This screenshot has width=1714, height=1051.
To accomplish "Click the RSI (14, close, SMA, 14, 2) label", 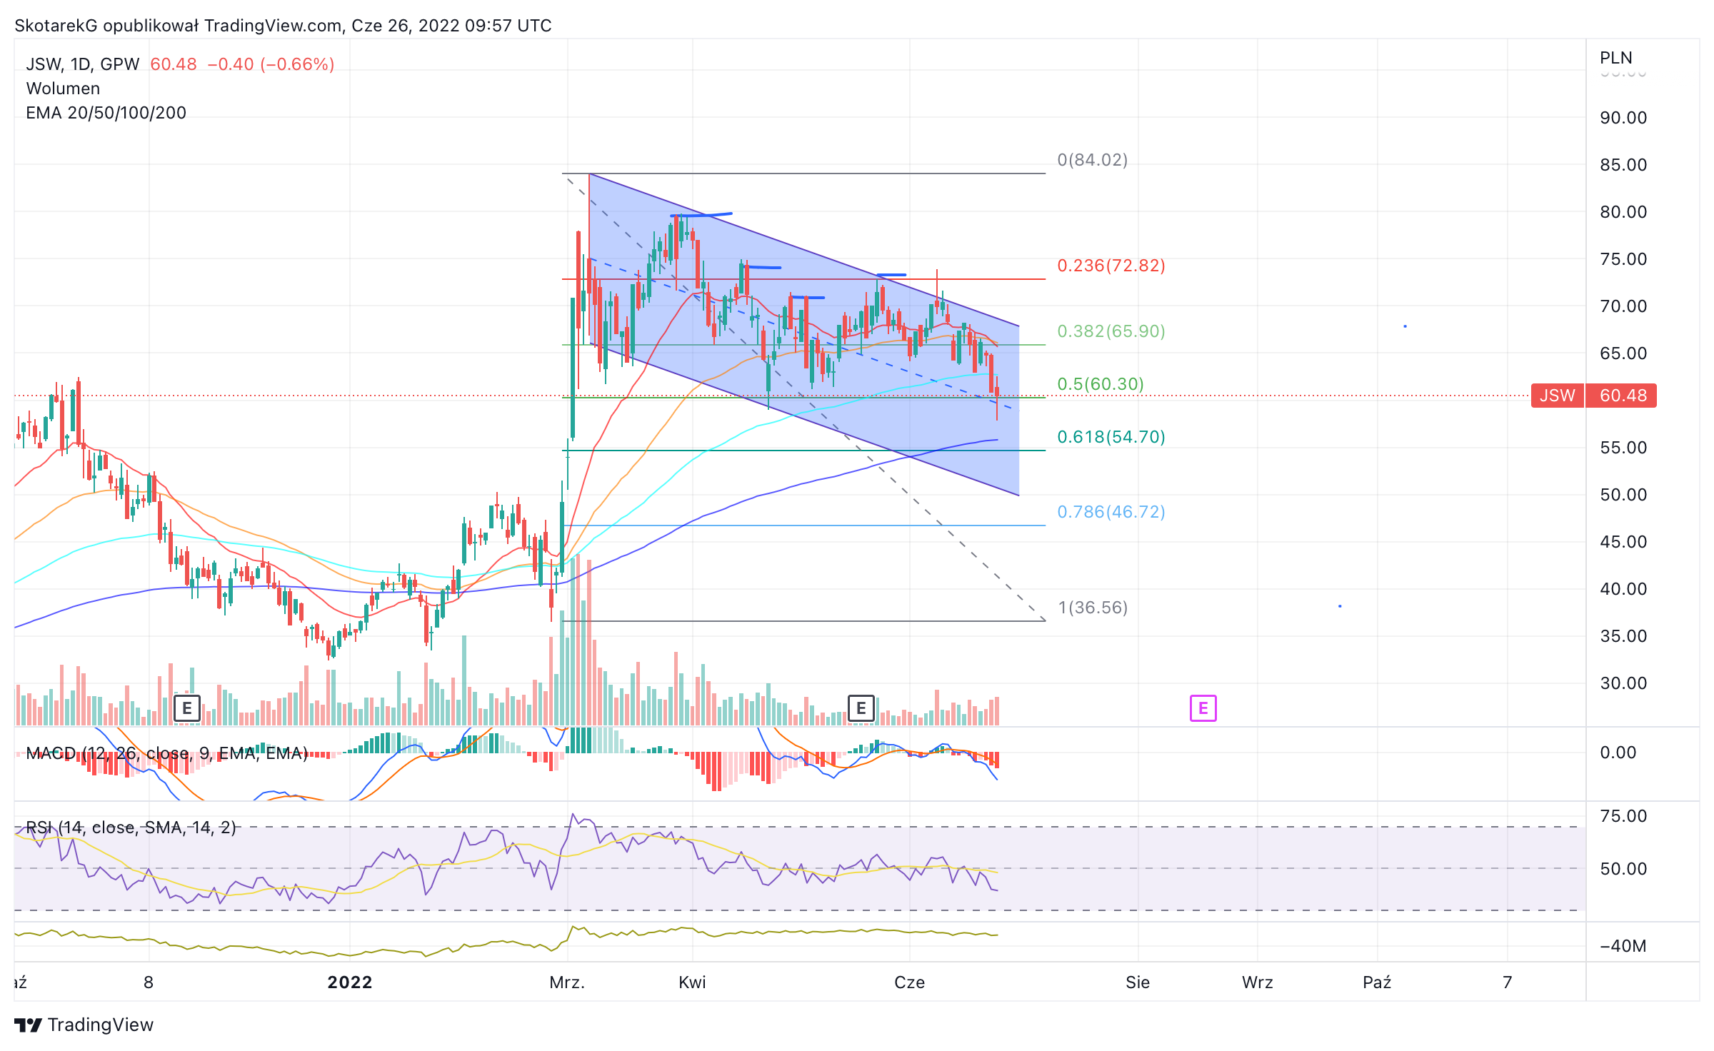I will tap(131, 828).
